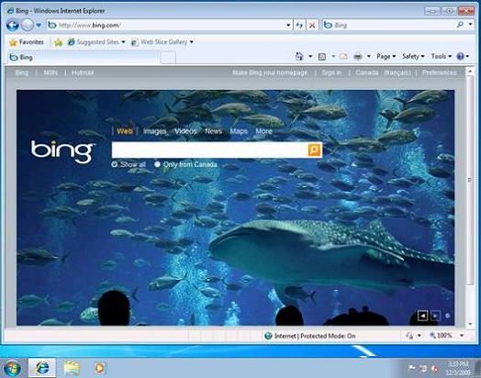The height and width of the screenshot is (378, 481).
Task: Open the Tools menu
Action: [x=442, y=56]
